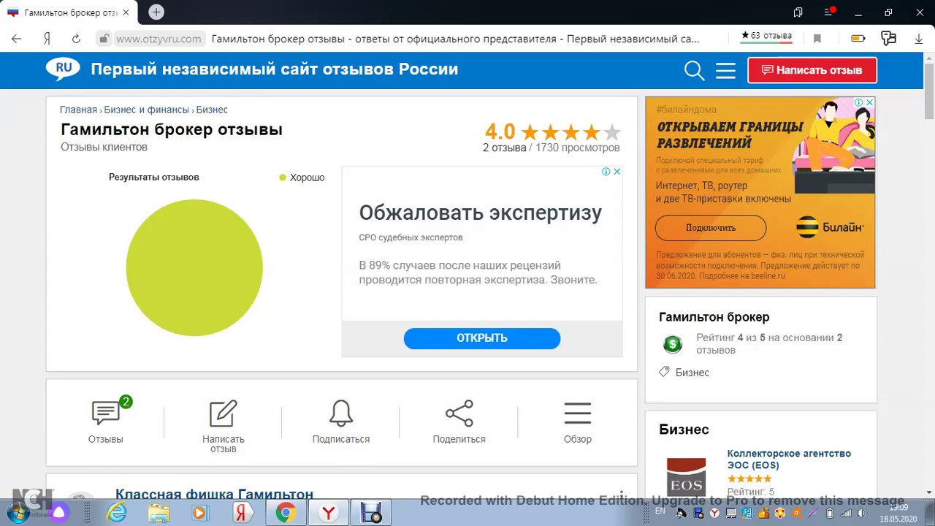
Task: Open a new browser tab with plus icon
Action: [x=156, y=12]
